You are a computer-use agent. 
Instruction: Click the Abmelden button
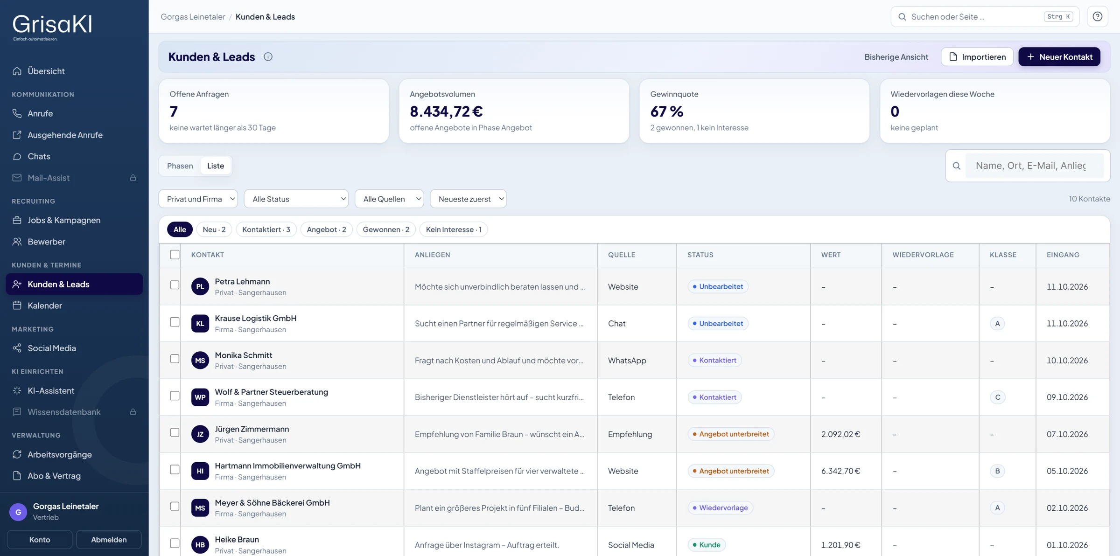coord(109,539)
